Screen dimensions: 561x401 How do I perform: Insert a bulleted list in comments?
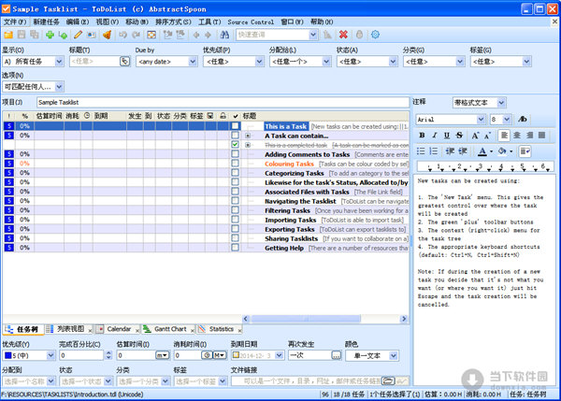421,151
